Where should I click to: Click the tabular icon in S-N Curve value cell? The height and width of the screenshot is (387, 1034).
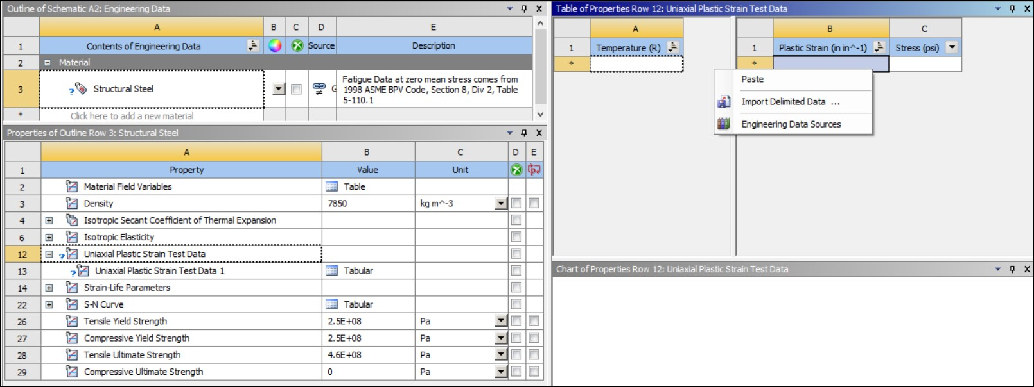331,304
